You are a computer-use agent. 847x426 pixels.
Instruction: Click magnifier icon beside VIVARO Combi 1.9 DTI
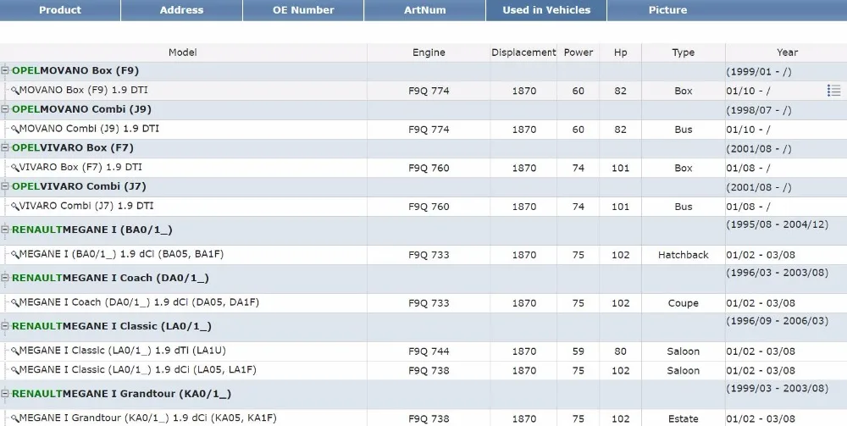15,207
